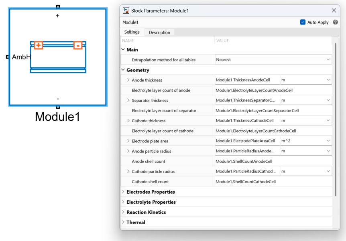Collapse the Main section

pos(123,49)
